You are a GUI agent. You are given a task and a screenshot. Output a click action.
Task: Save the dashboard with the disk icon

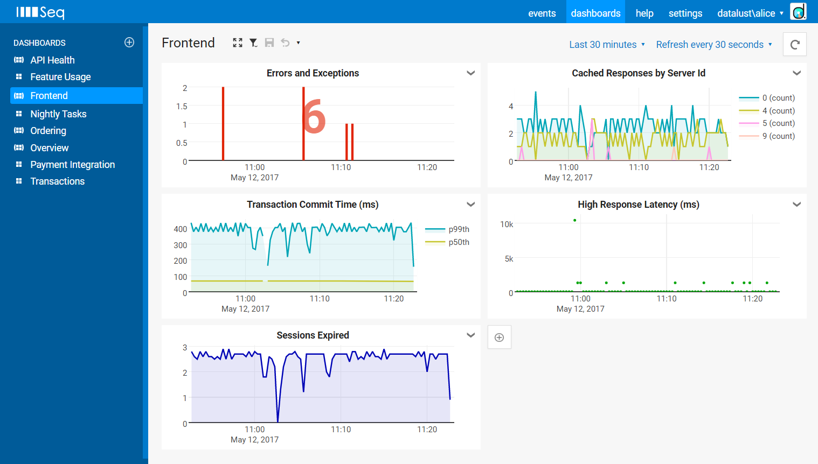point(269,43)
